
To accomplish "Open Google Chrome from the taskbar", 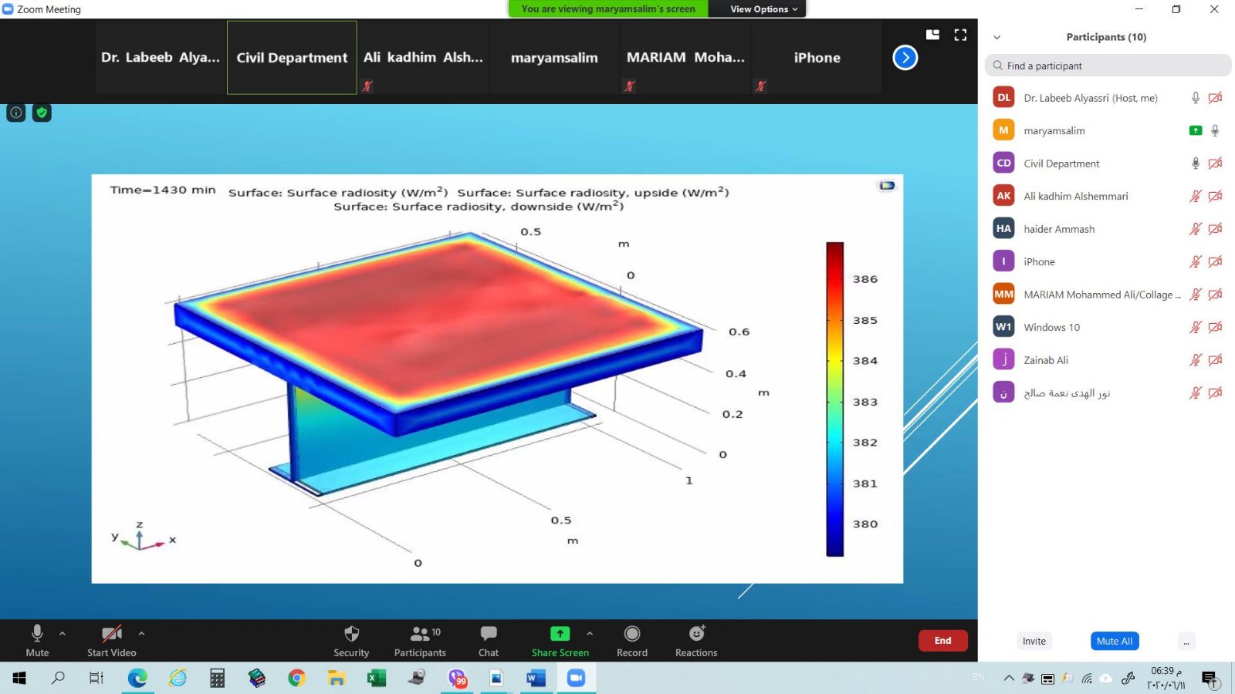I will [296, 679].
